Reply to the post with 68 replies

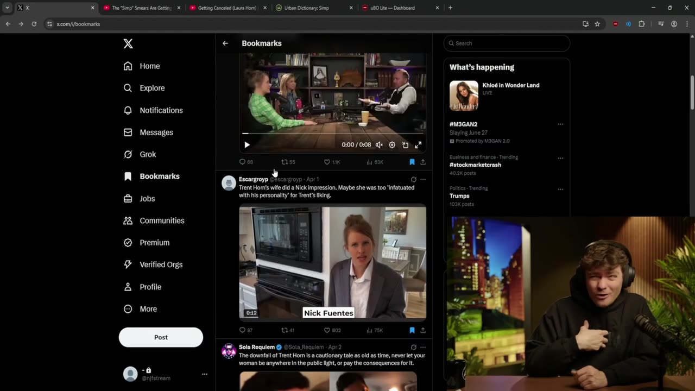coord(246,162)
